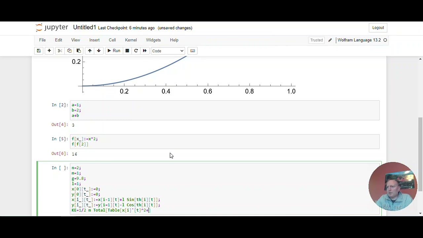
Task: Click the kernel idle circle indicator
Action: [385, 40]
